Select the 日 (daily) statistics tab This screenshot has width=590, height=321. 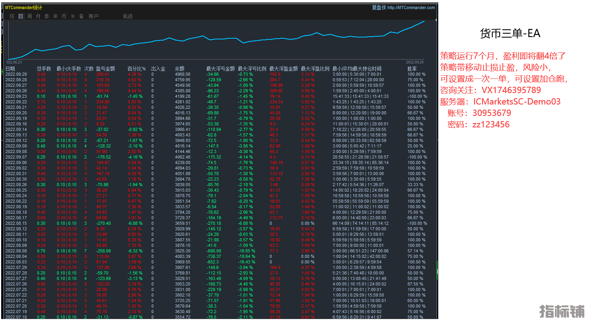pos(21,16)
